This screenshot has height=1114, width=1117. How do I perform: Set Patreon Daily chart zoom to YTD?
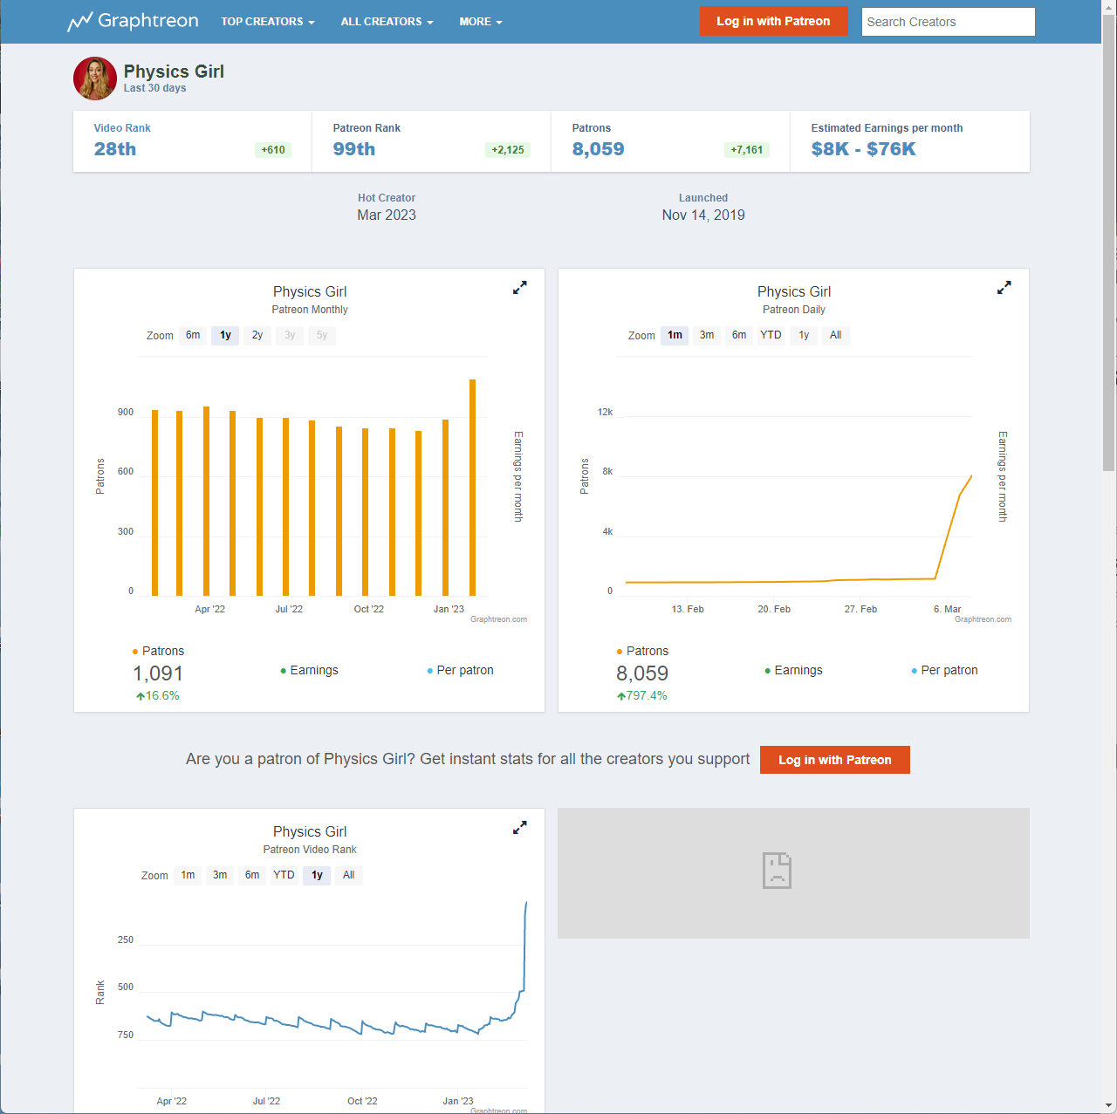point(771,335)
